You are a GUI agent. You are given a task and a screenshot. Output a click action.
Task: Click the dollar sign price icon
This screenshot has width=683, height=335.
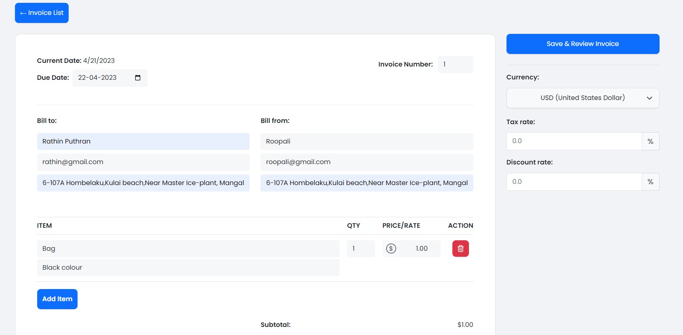coord(391,249)
